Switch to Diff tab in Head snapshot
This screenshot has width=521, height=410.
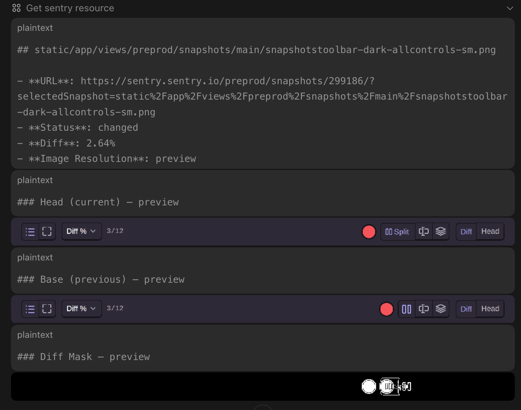[x=466, y=232]
